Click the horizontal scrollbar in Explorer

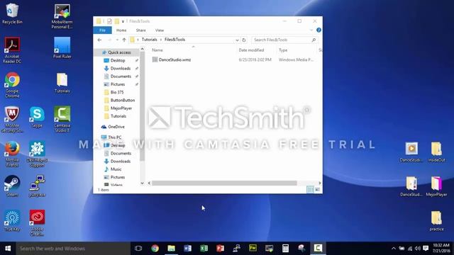pos(224,183)
